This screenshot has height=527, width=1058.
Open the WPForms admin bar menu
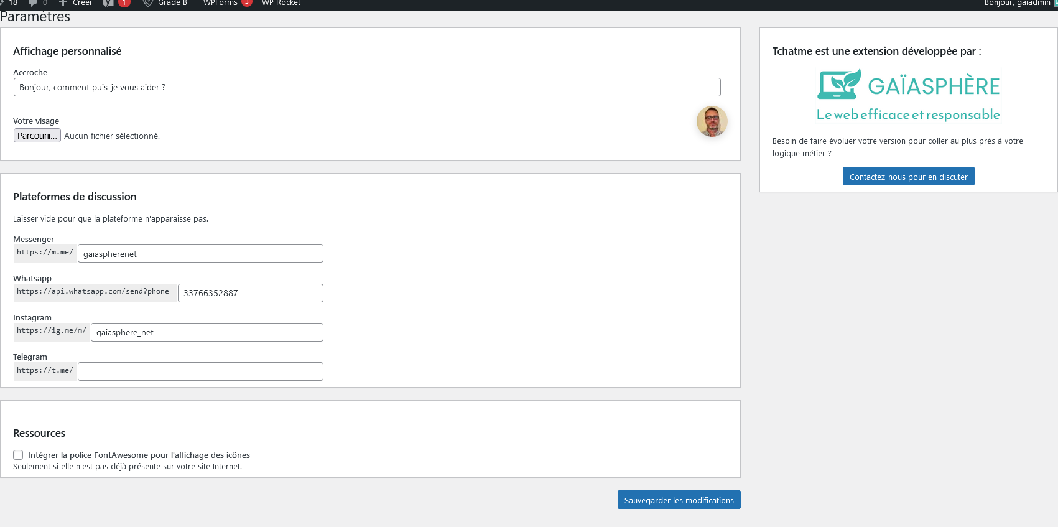tap(220, 3)
